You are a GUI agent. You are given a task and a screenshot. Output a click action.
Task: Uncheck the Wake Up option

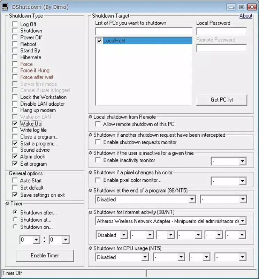pyautogui.click(x=15, y=123)
